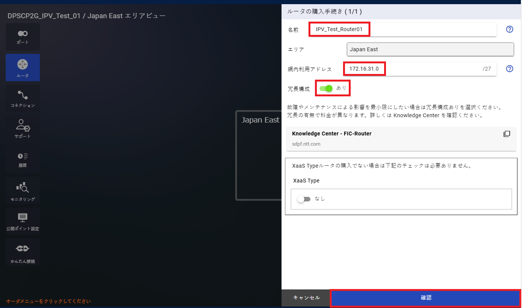This screenshot has height=308, width=522.
Task: Show help for the 名前 field
Action: (x=510, y=29)
